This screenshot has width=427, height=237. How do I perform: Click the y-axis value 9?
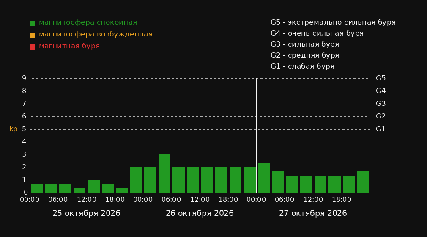(24, 78)
